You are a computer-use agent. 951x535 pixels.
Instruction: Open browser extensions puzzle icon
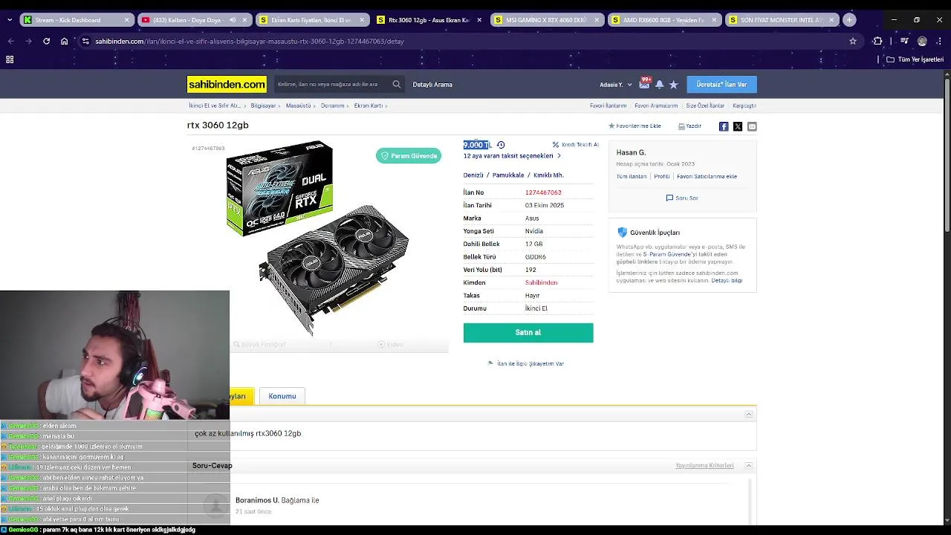[x=877, y=42]
